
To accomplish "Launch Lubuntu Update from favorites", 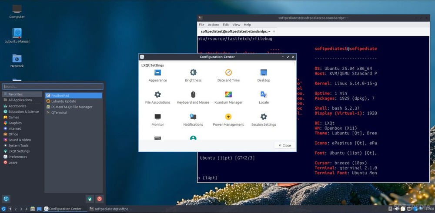I will pyautogui.click(x=74, y=101).
